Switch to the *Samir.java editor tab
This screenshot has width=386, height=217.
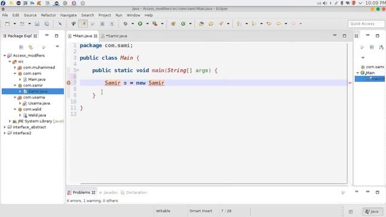click(116, 36)
